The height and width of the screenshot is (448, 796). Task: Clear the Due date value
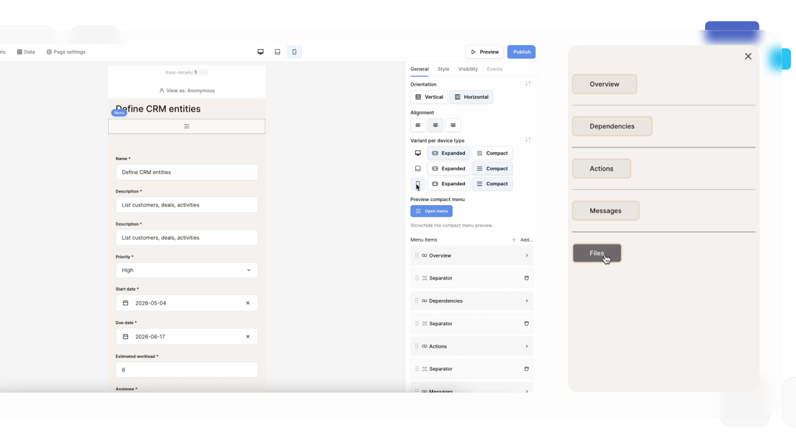pyautogui.click(x=248, y=336)
